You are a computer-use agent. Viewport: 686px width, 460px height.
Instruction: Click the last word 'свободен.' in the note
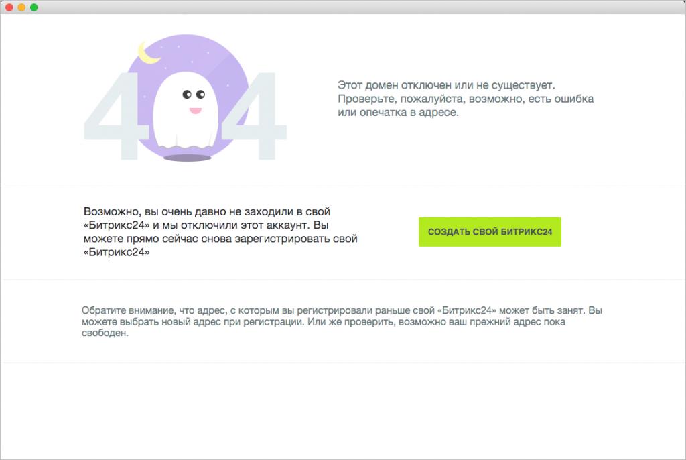click(x=105, y=333)
